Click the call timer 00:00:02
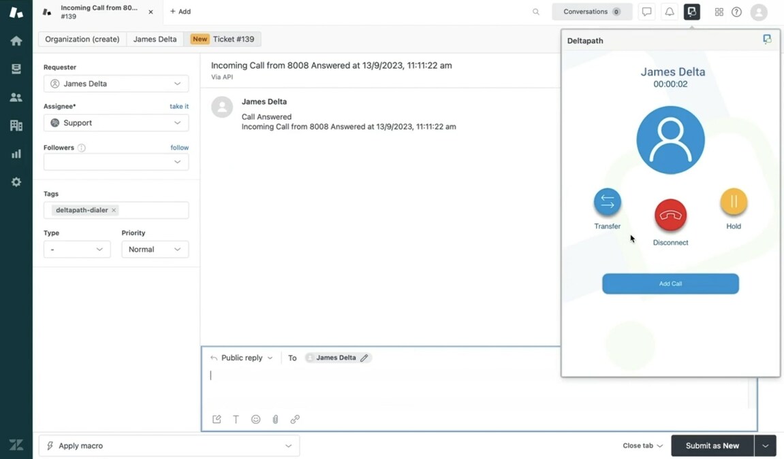Screen dimensions: 784x459 click(x=670, y=84)
